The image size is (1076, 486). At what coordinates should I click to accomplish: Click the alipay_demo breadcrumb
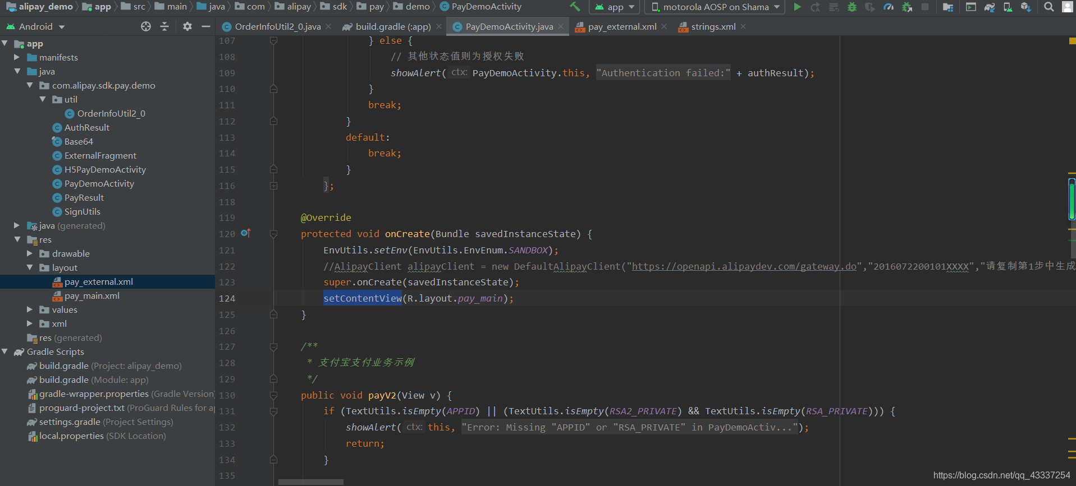click(40, 7)
